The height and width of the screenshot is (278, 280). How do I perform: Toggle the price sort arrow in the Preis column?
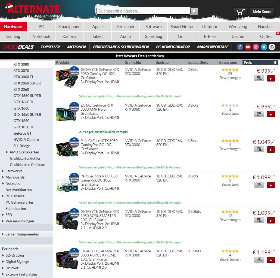[275, 62]
